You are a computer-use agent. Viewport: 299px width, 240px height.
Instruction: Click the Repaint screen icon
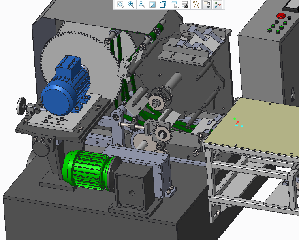click(x=152, y=4)
